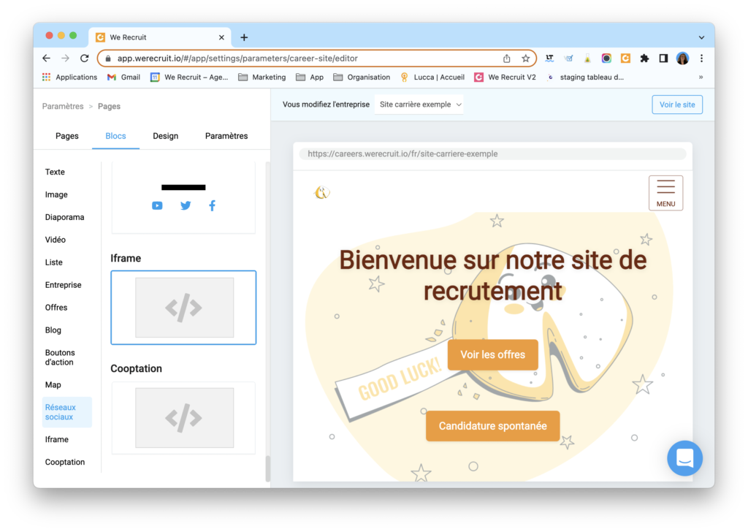Open the hamburger MENU on the site preview
This screenshot has height=532, width=748.
coord(665,193)
